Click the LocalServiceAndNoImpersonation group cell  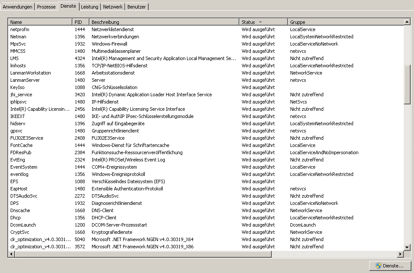(x=324, y=152)
